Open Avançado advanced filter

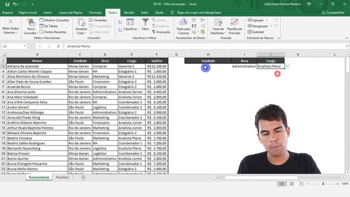coord(161,32)
